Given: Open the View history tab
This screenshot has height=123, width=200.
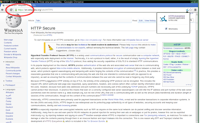Looking at the screenshot, I should click(x=150, y=20).
